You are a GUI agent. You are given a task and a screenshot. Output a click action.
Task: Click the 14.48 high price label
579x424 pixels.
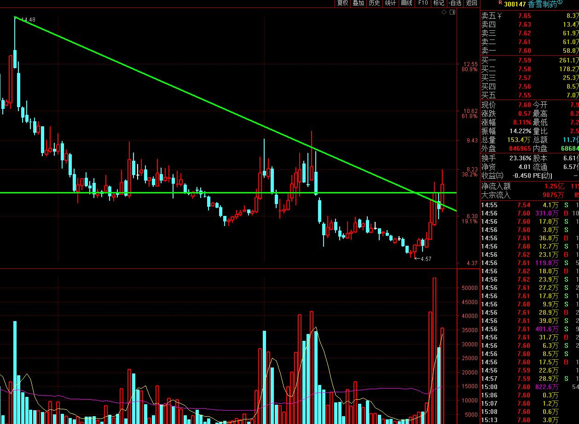(x=29, y=20)
